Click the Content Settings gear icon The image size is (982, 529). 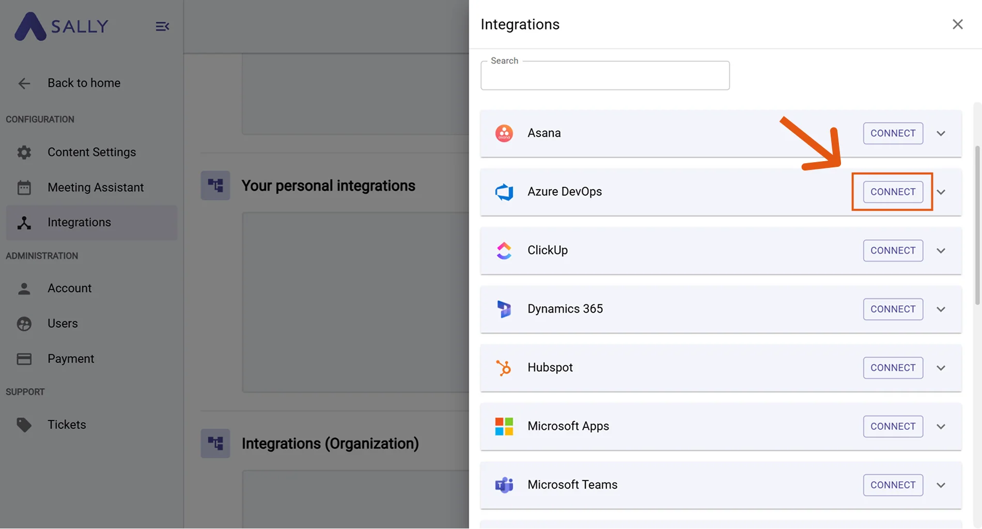(24, 152)
